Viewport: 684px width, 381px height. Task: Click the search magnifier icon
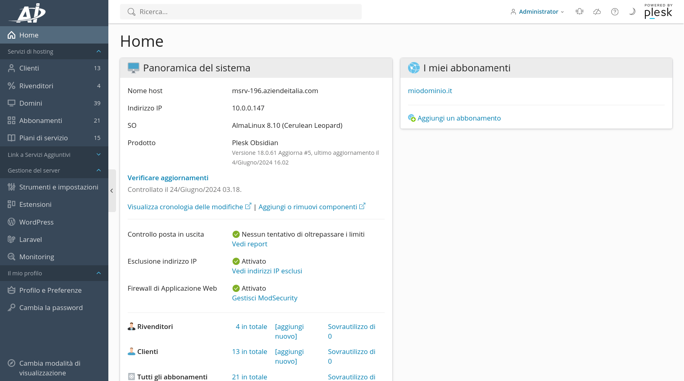[131, 12]
